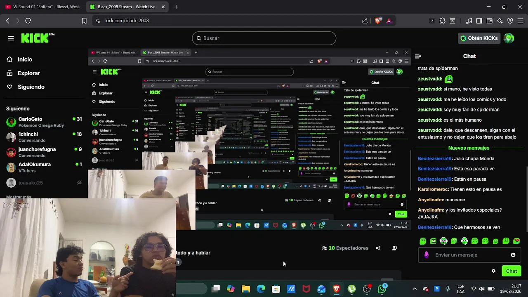Image resolution: width=528 pixels, height=297 pixels.
Task: Bookmark this page in Brave
Action: 84,21
